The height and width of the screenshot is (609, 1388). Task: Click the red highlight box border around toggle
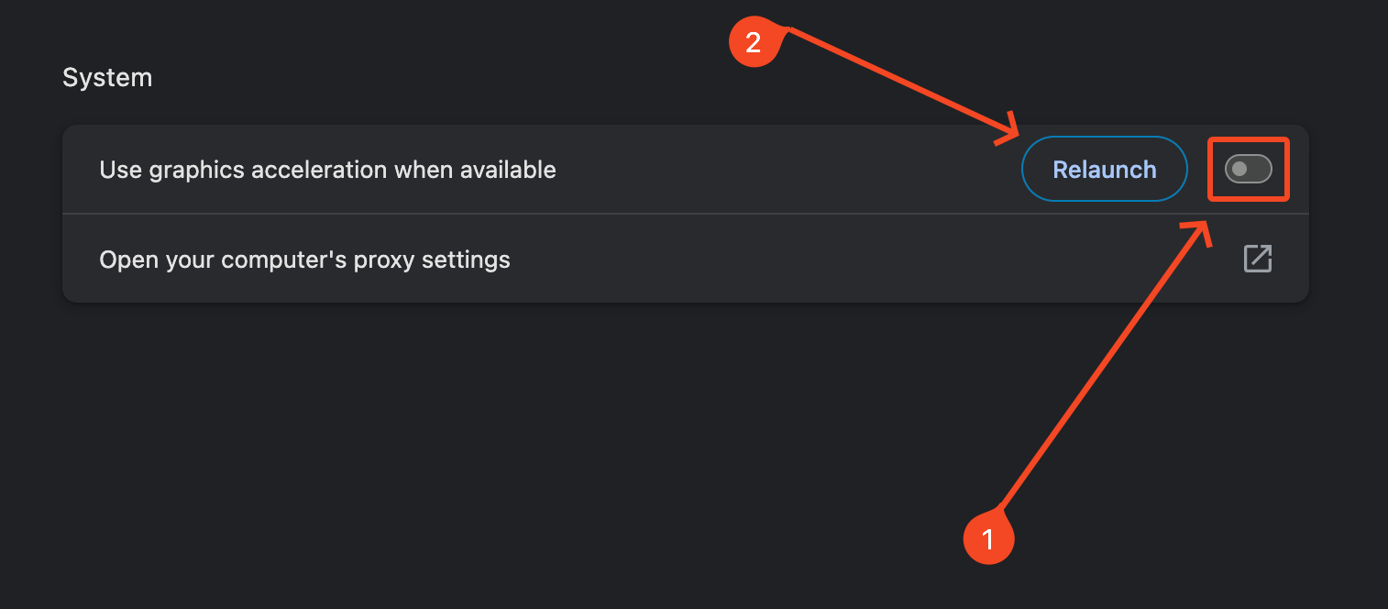tap(1249, 139)
